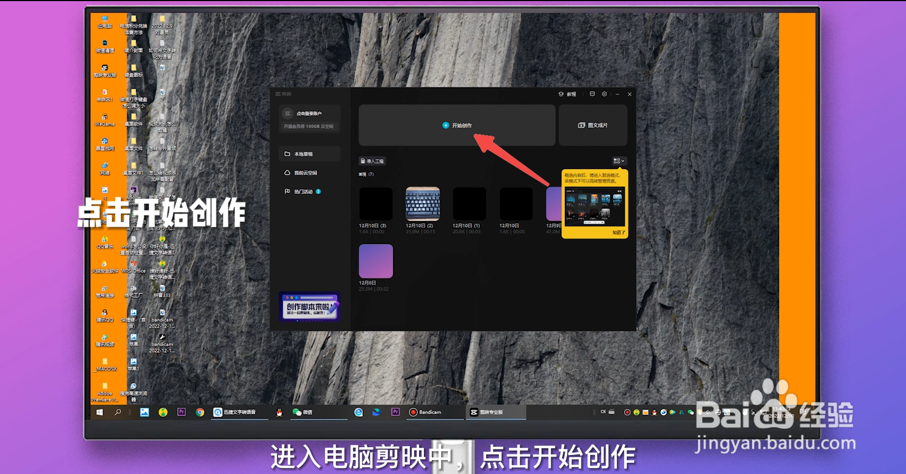Click the 2022.12.9 desktop folder
This screenshot has height=474, width=906.
pos(162,25)
